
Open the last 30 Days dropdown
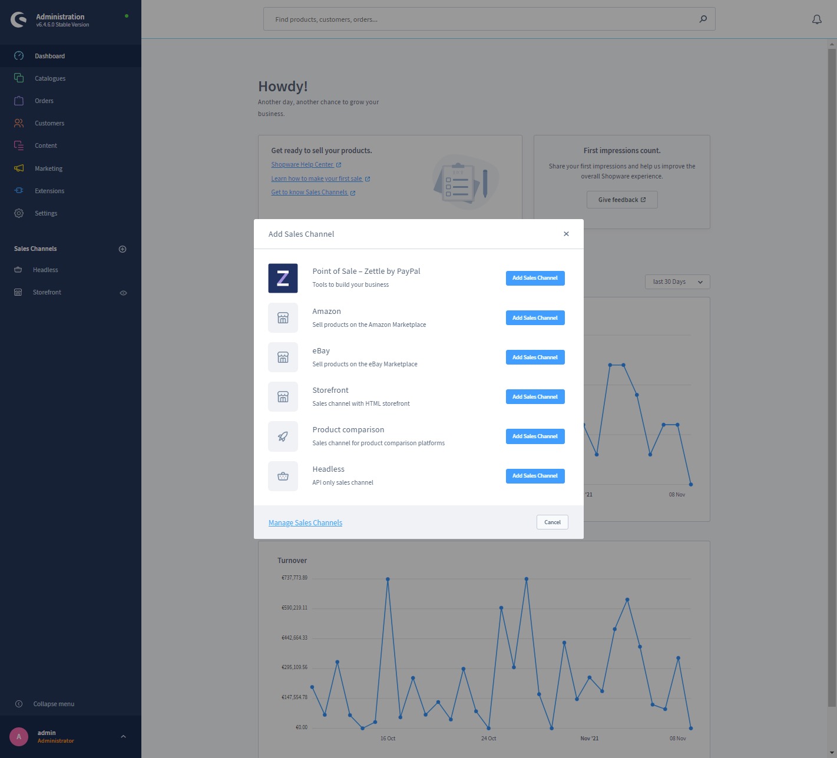coord(677,282)
